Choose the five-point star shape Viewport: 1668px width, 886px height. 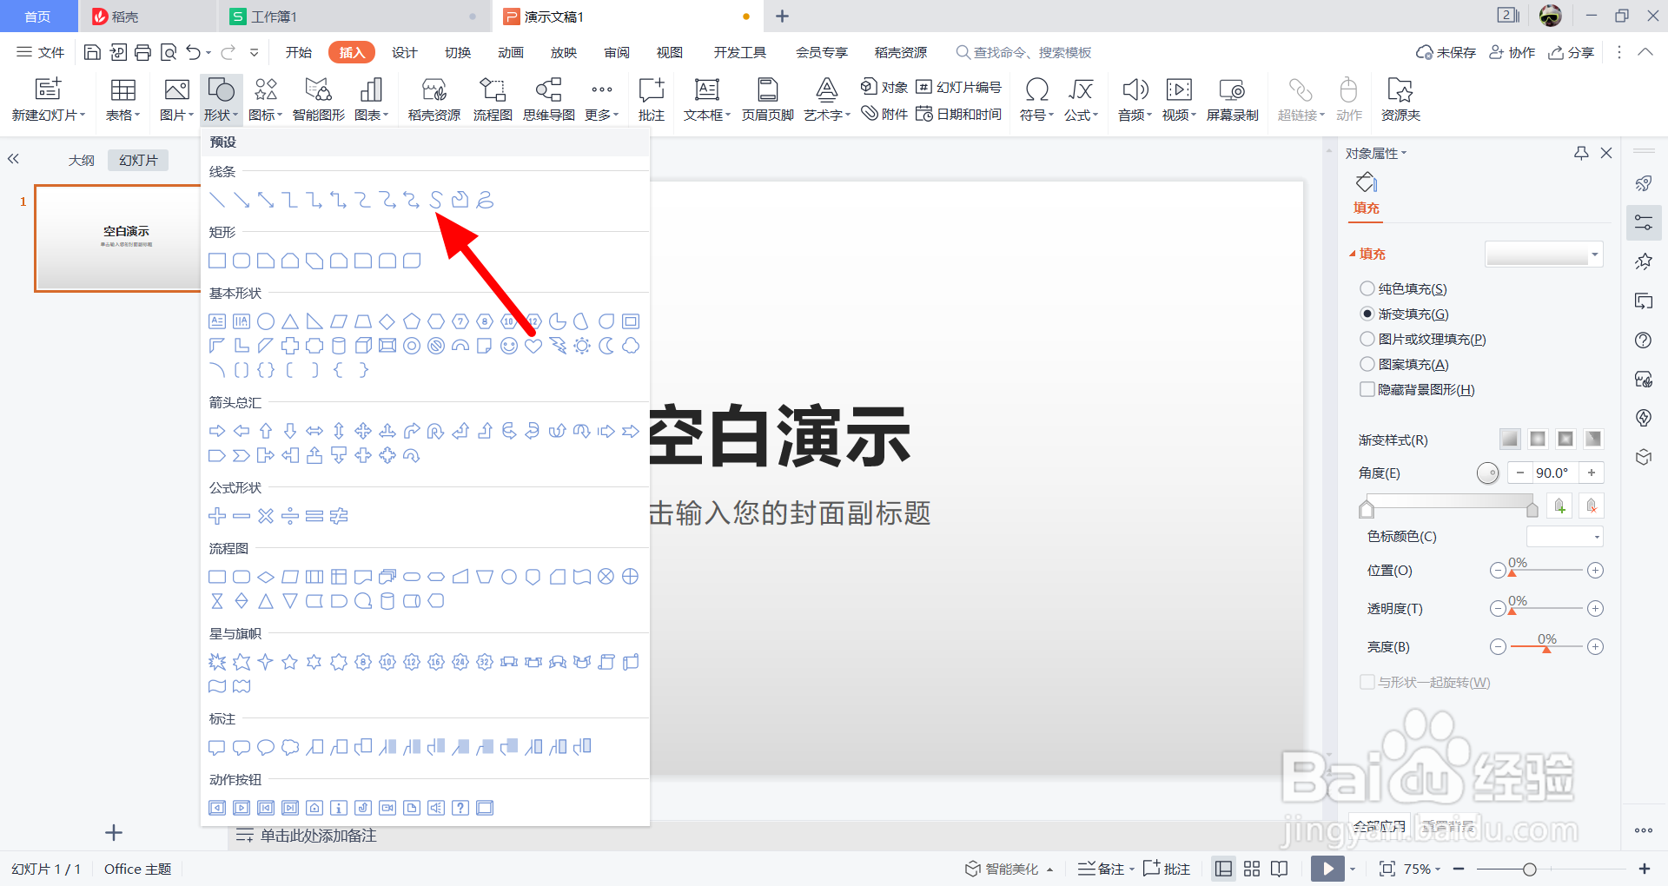click(290, 662)
